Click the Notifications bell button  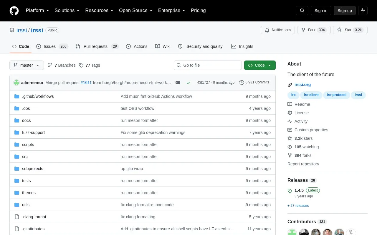tap(278, 30)
